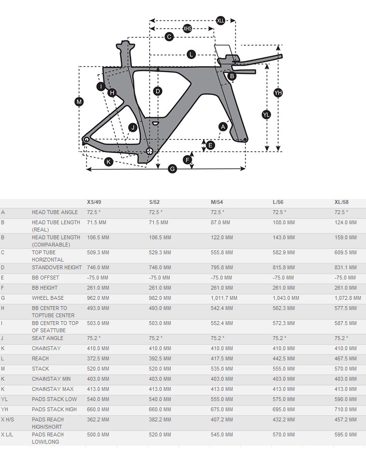Screen dimensions: 366x465
Task: Select the X H/S row code
Action: tap(7, 419)
